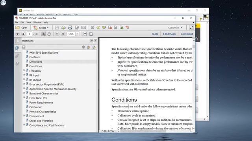Expand Application-Specific Modulation Quality node

(x=24, y=88)
